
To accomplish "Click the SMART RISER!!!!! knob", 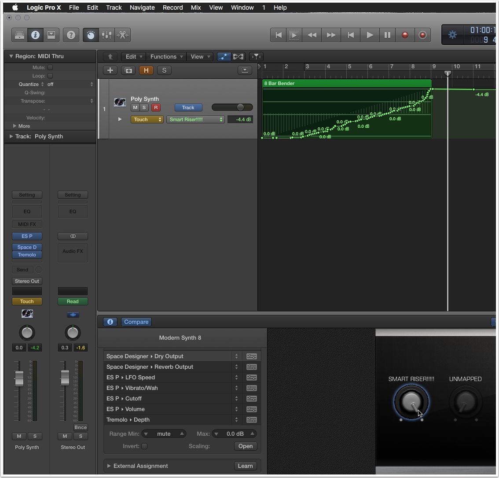I will point(411,402).
